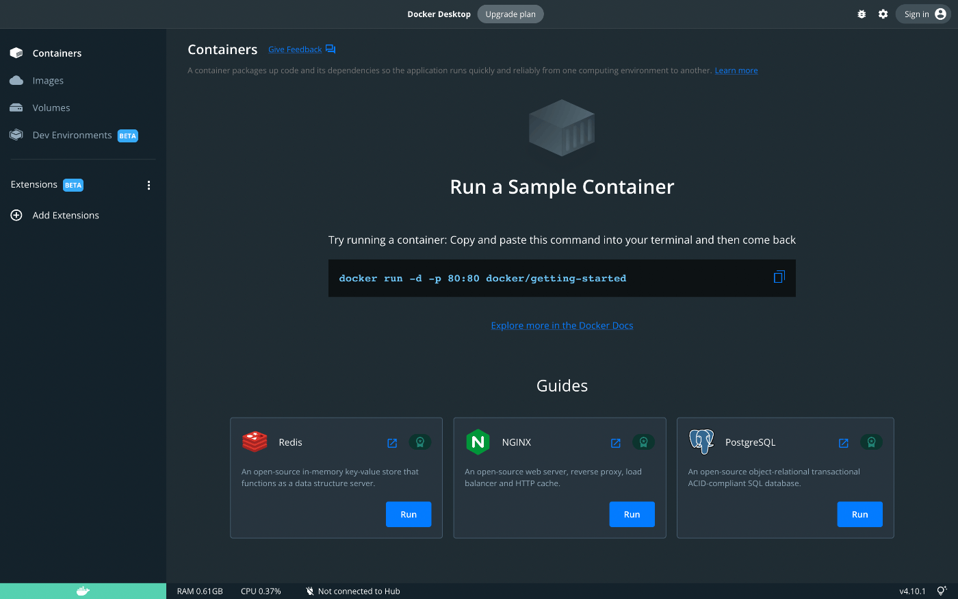Open the troubleshoot bug icon
958x599 pixels.
[x=862, y=14]
